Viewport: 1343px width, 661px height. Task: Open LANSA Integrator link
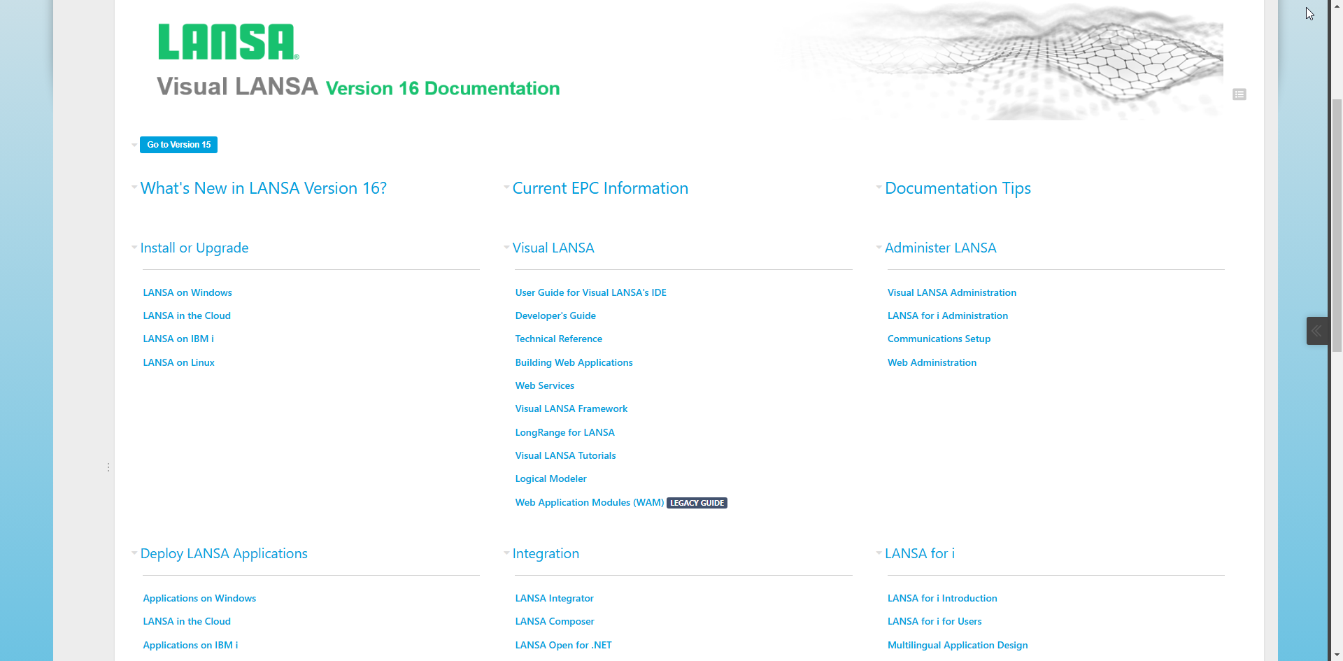[x=554, y=598]
